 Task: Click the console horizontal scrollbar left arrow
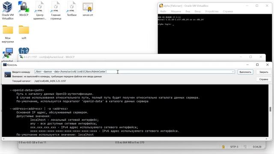point(3,139)
